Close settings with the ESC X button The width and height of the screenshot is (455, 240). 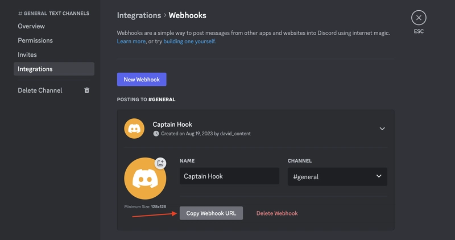(x=419, y=18)
